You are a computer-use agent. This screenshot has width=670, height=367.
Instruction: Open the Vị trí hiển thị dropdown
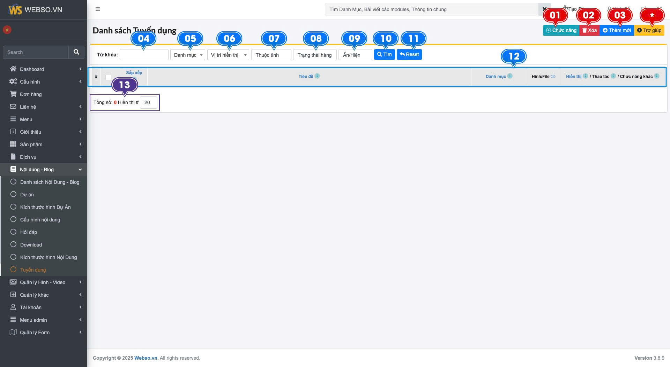[x=228, y=55]
